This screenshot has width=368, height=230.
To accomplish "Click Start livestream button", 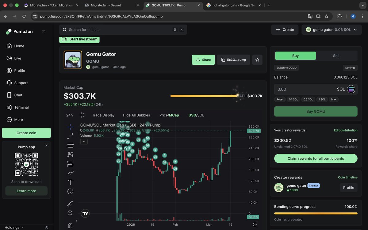I will click(x=79, y=39).
